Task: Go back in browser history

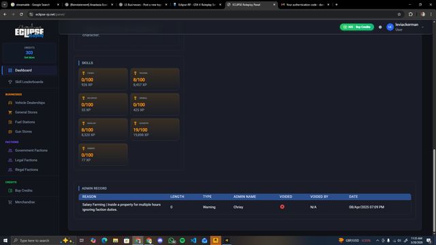Action: pos(5,14)
